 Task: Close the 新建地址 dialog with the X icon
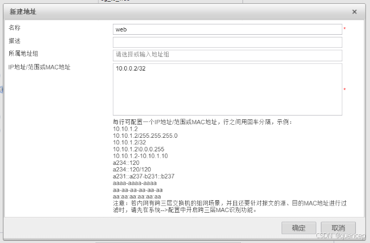pyautogui.click(x=354, y=12)
